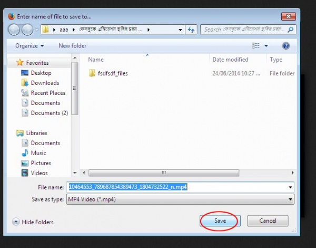The width and height of the screenshot is (316, 248).
Task: Click the Favorites star icon
Action: click(x=20, y=62)
